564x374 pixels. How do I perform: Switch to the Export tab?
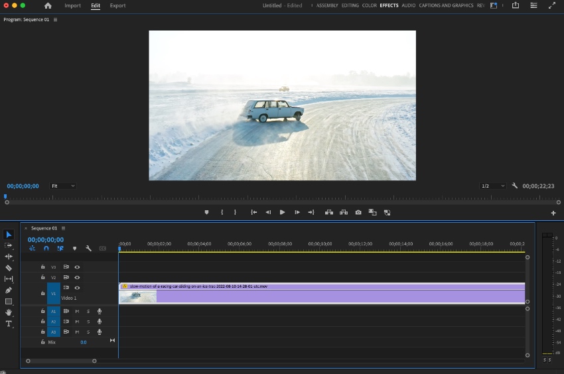(117, 6)
